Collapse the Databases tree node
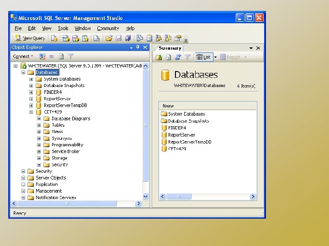The height and width of the screenshot is (246, 329). coord(23,72)
